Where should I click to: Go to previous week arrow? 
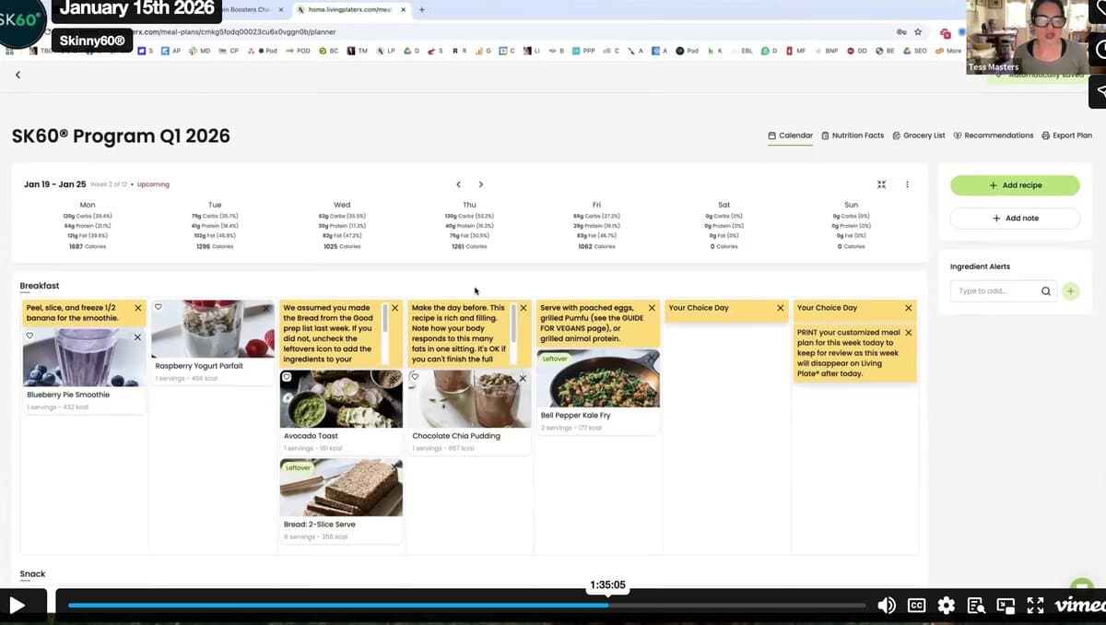tap(458, 184)
